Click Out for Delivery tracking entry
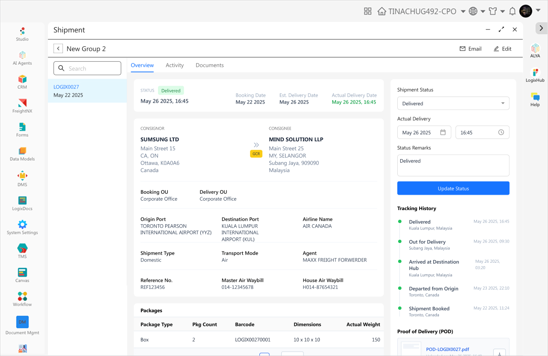Image resolution: width=548 pixels, height=356 pixels. 427,242
